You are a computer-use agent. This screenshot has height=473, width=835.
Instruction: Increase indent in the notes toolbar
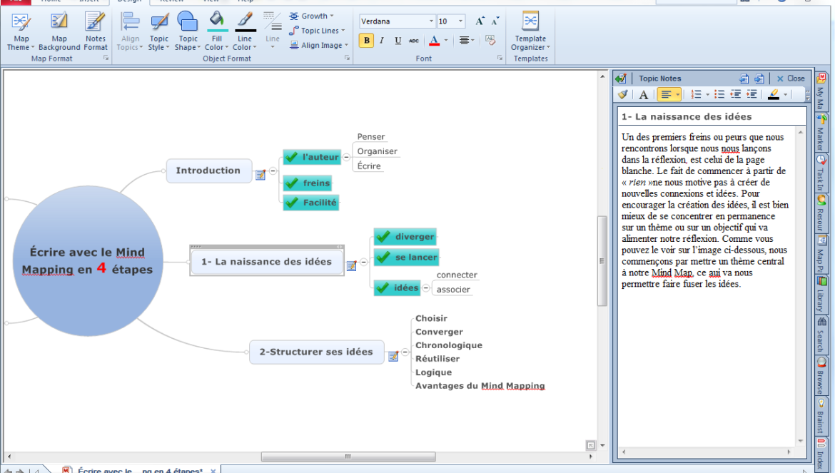[x=751, y=94]
